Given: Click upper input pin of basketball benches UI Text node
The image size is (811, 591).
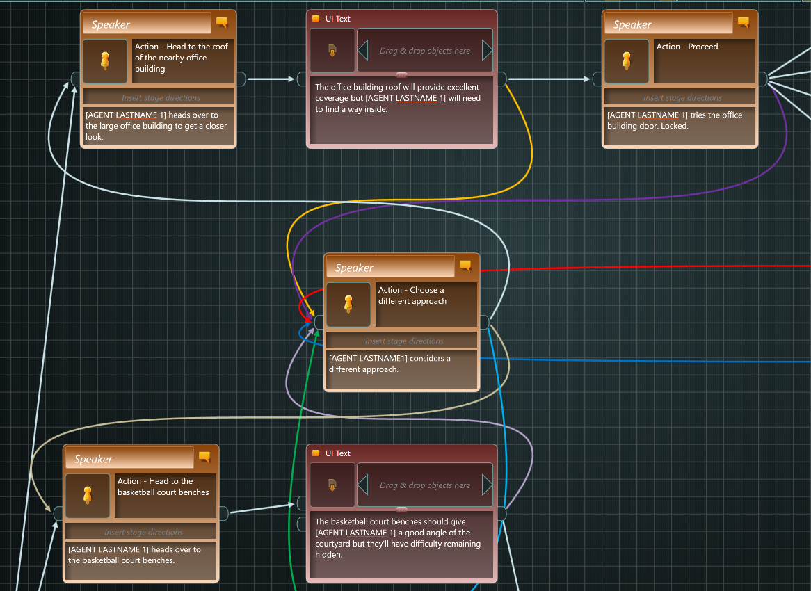Looking at the screenshot, I should pos(302,503).
